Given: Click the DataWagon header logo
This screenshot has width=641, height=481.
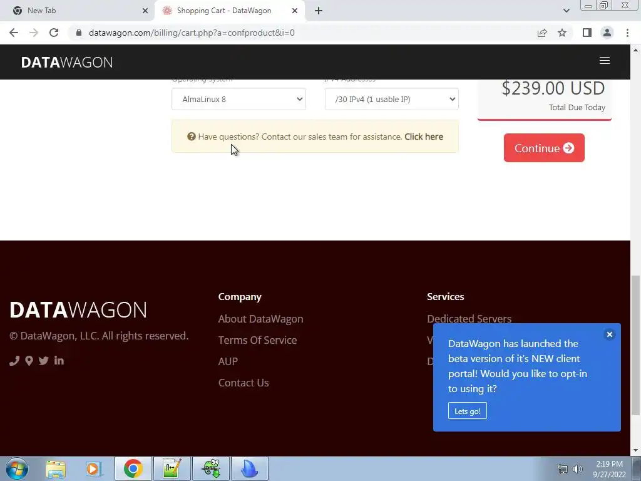Looking at the screenshot, I should pos(66,62).
